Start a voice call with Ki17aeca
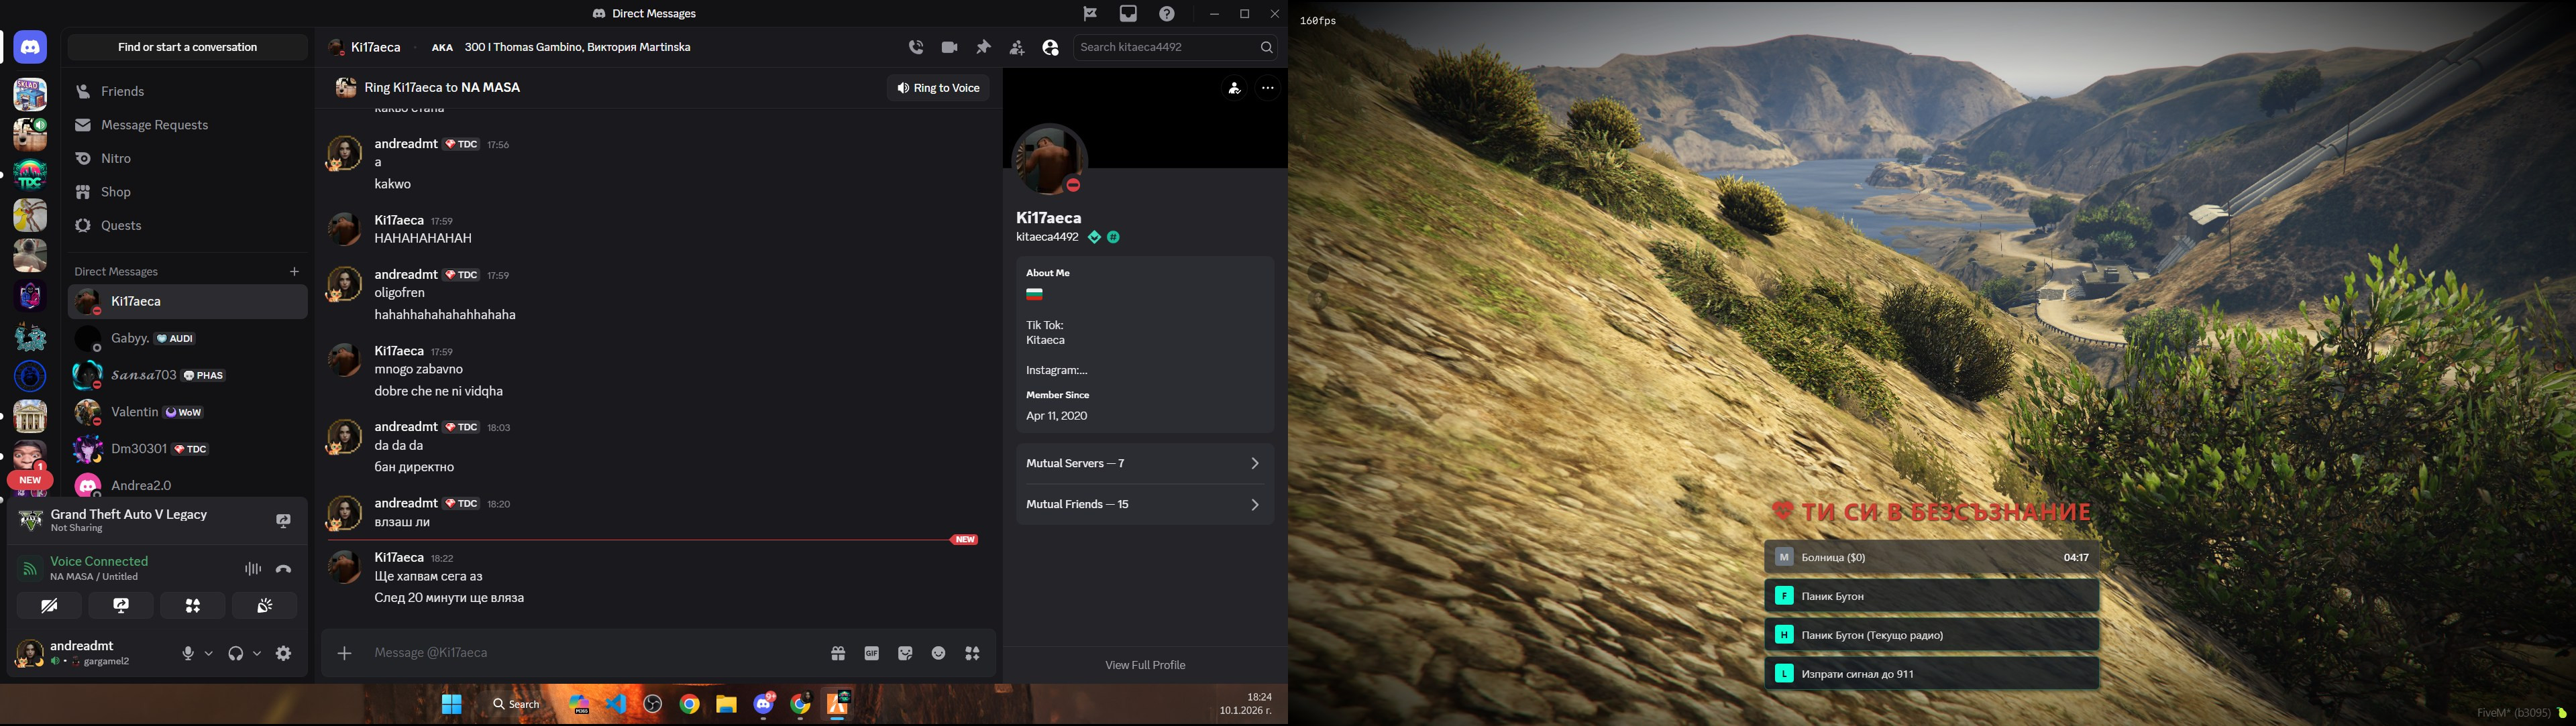This screenshot has height=726, width=2576. coord(916,47)
